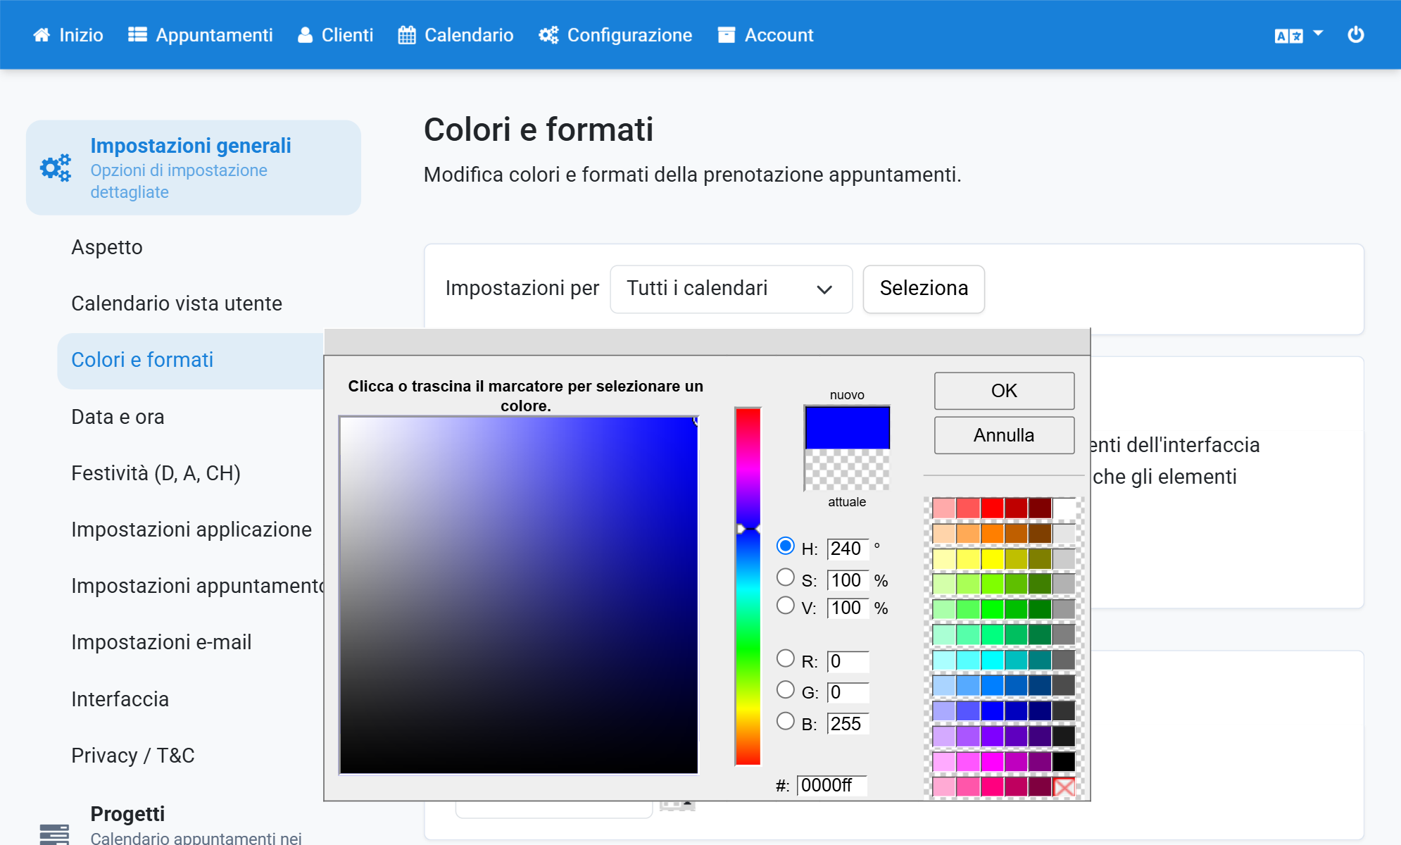Select the R red radio button
The width and height of the screenshot is (1401, 845).
(x=786, y=658)
